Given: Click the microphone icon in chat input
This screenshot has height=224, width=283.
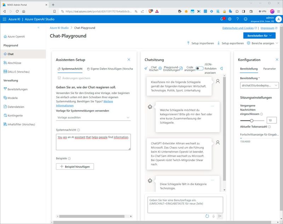Looking at the screenshot, I should pyautogui.click(x=213, y=216).
